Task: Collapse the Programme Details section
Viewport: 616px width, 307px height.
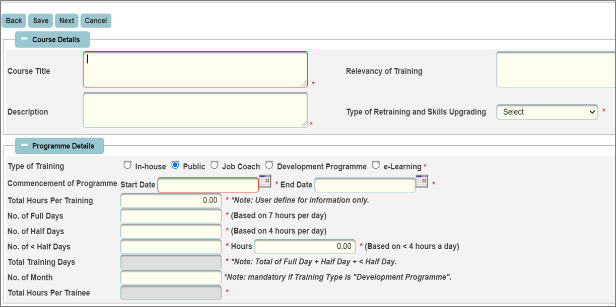Action: point(24,146)
